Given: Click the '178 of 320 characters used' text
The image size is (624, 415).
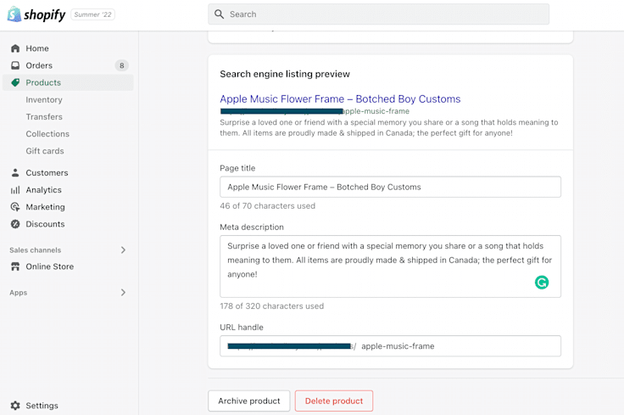Looking at the screenshot, I should 272,306.
